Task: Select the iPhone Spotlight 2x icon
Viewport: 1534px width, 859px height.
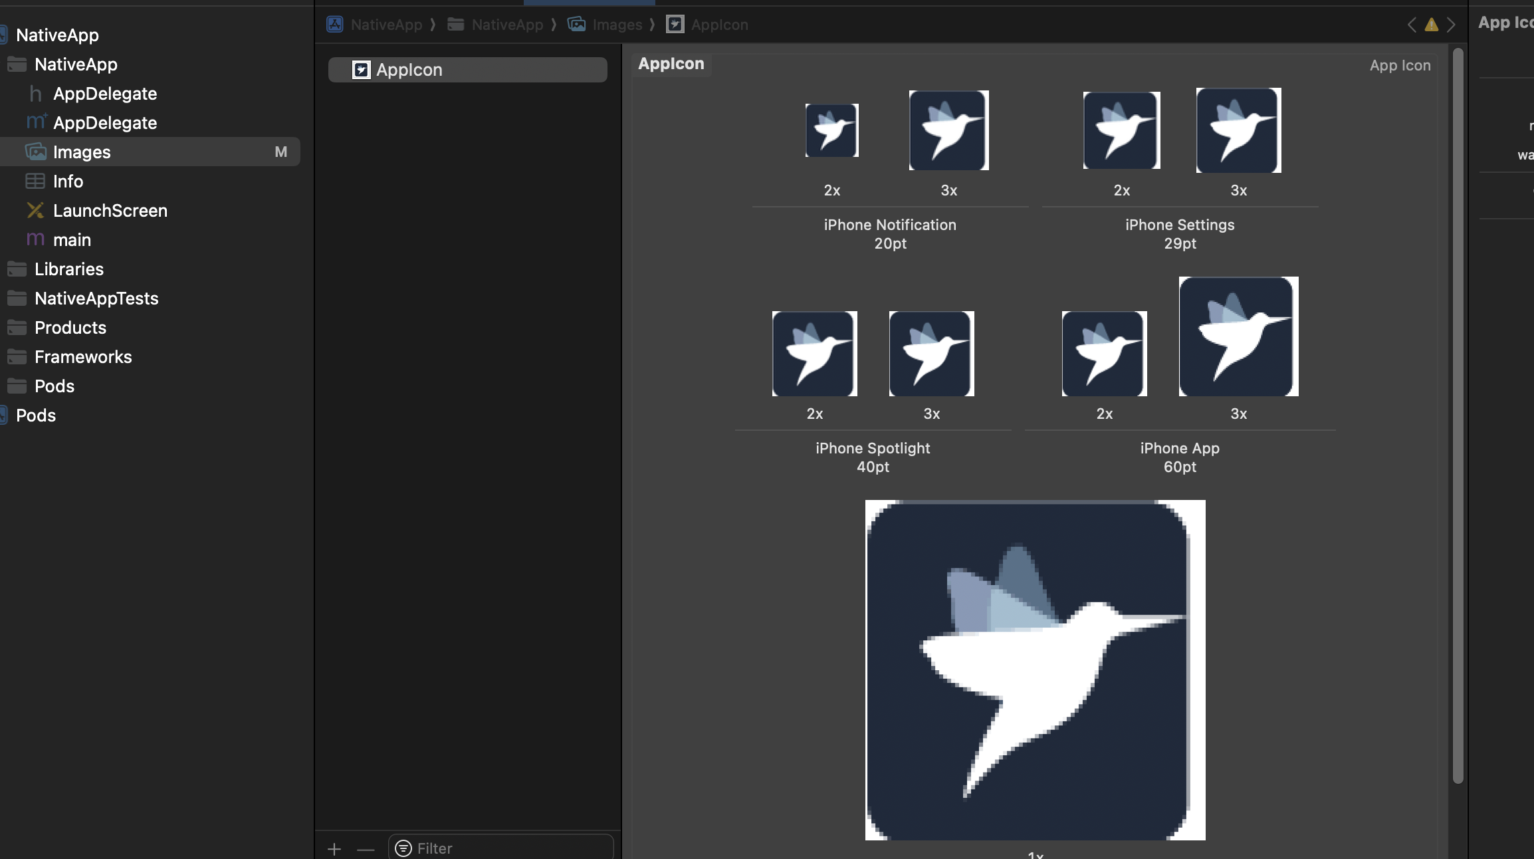Action: coord(815,354)
